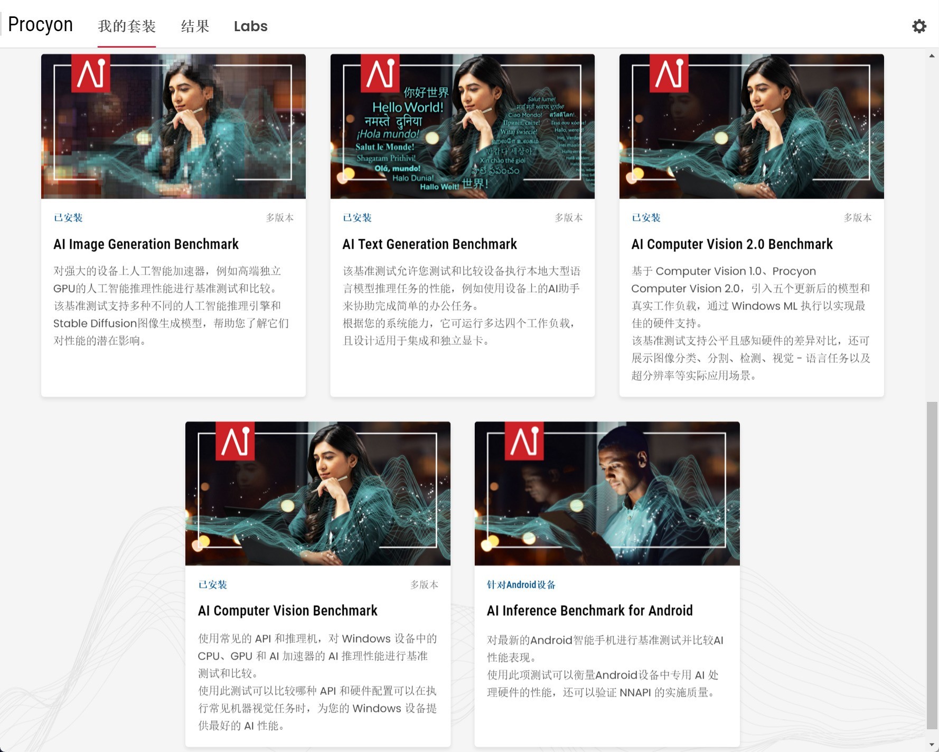Click the red AI logo on the Text Generation card
This screenshot has width=939, height=752.
380,73
